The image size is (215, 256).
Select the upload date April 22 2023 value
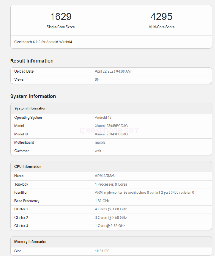click(x=113, y=71)
